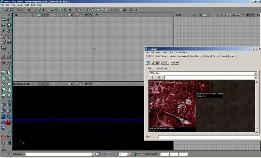Open the Texture browser icon in main toolbar
The width and height of the screenshot is (261, 158).
click(53, 10)
